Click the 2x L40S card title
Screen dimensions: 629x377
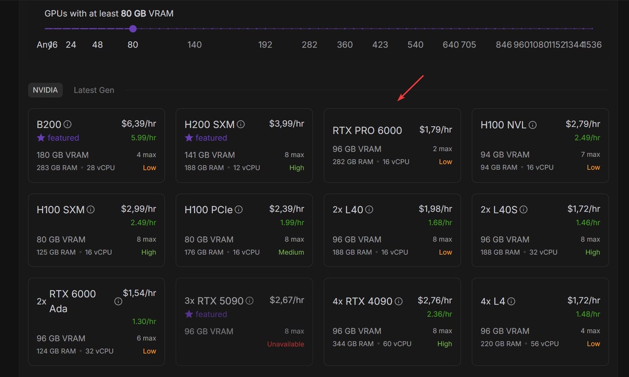tap(499, 209)
